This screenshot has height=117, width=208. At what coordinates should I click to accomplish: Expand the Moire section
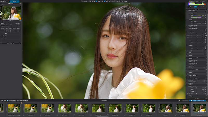click(x=187, y=95)
